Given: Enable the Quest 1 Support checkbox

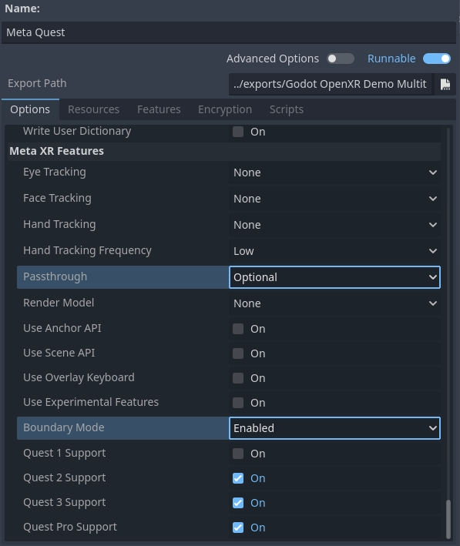Looking at the screenshot, I should click(238, 454).
